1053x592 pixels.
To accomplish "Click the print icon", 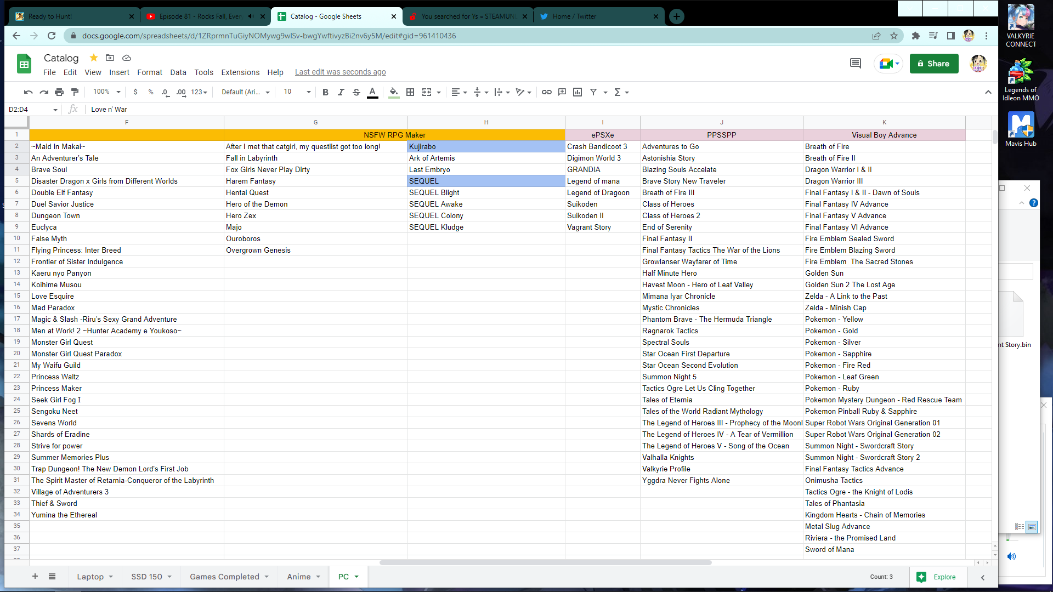I will click(59, 92).
